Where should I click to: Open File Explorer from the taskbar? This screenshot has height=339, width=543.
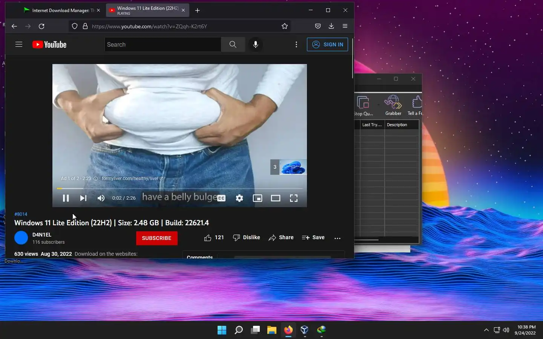(x=272, y=330)
